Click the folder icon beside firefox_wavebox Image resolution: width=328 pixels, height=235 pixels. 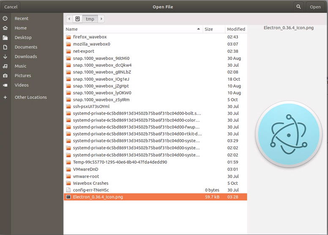coord(68,37)
